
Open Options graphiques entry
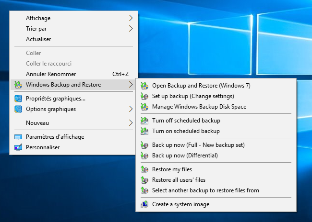coord(73,109)
